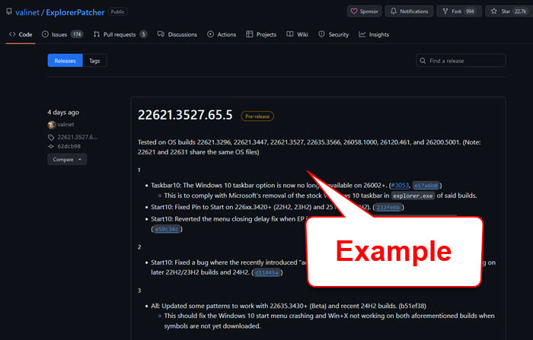Open commit link e59c34c
Screen dimensions: 533x340
[167, 229]
